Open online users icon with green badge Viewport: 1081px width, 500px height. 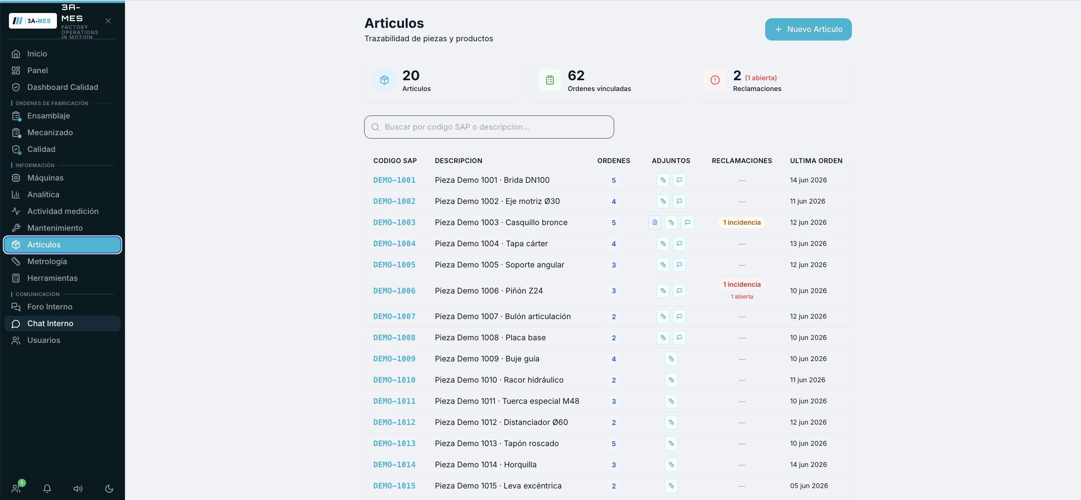[17, 487]
